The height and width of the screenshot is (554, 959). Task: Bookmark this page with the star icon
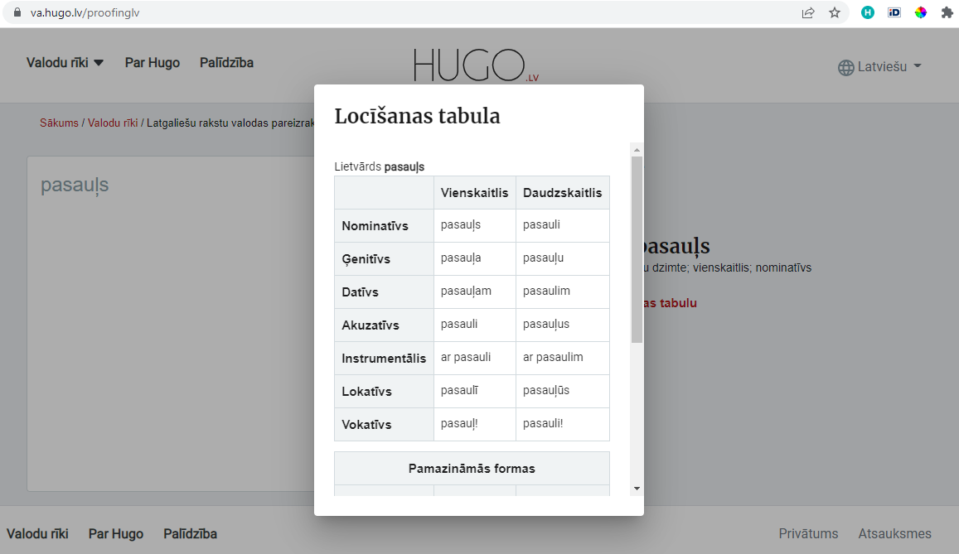835,12
